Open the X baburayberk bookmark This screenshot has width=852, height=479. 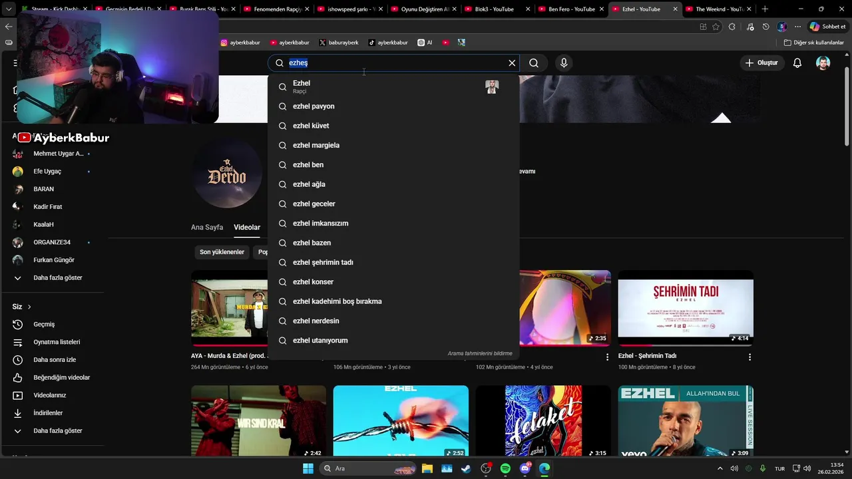point(339,43)
